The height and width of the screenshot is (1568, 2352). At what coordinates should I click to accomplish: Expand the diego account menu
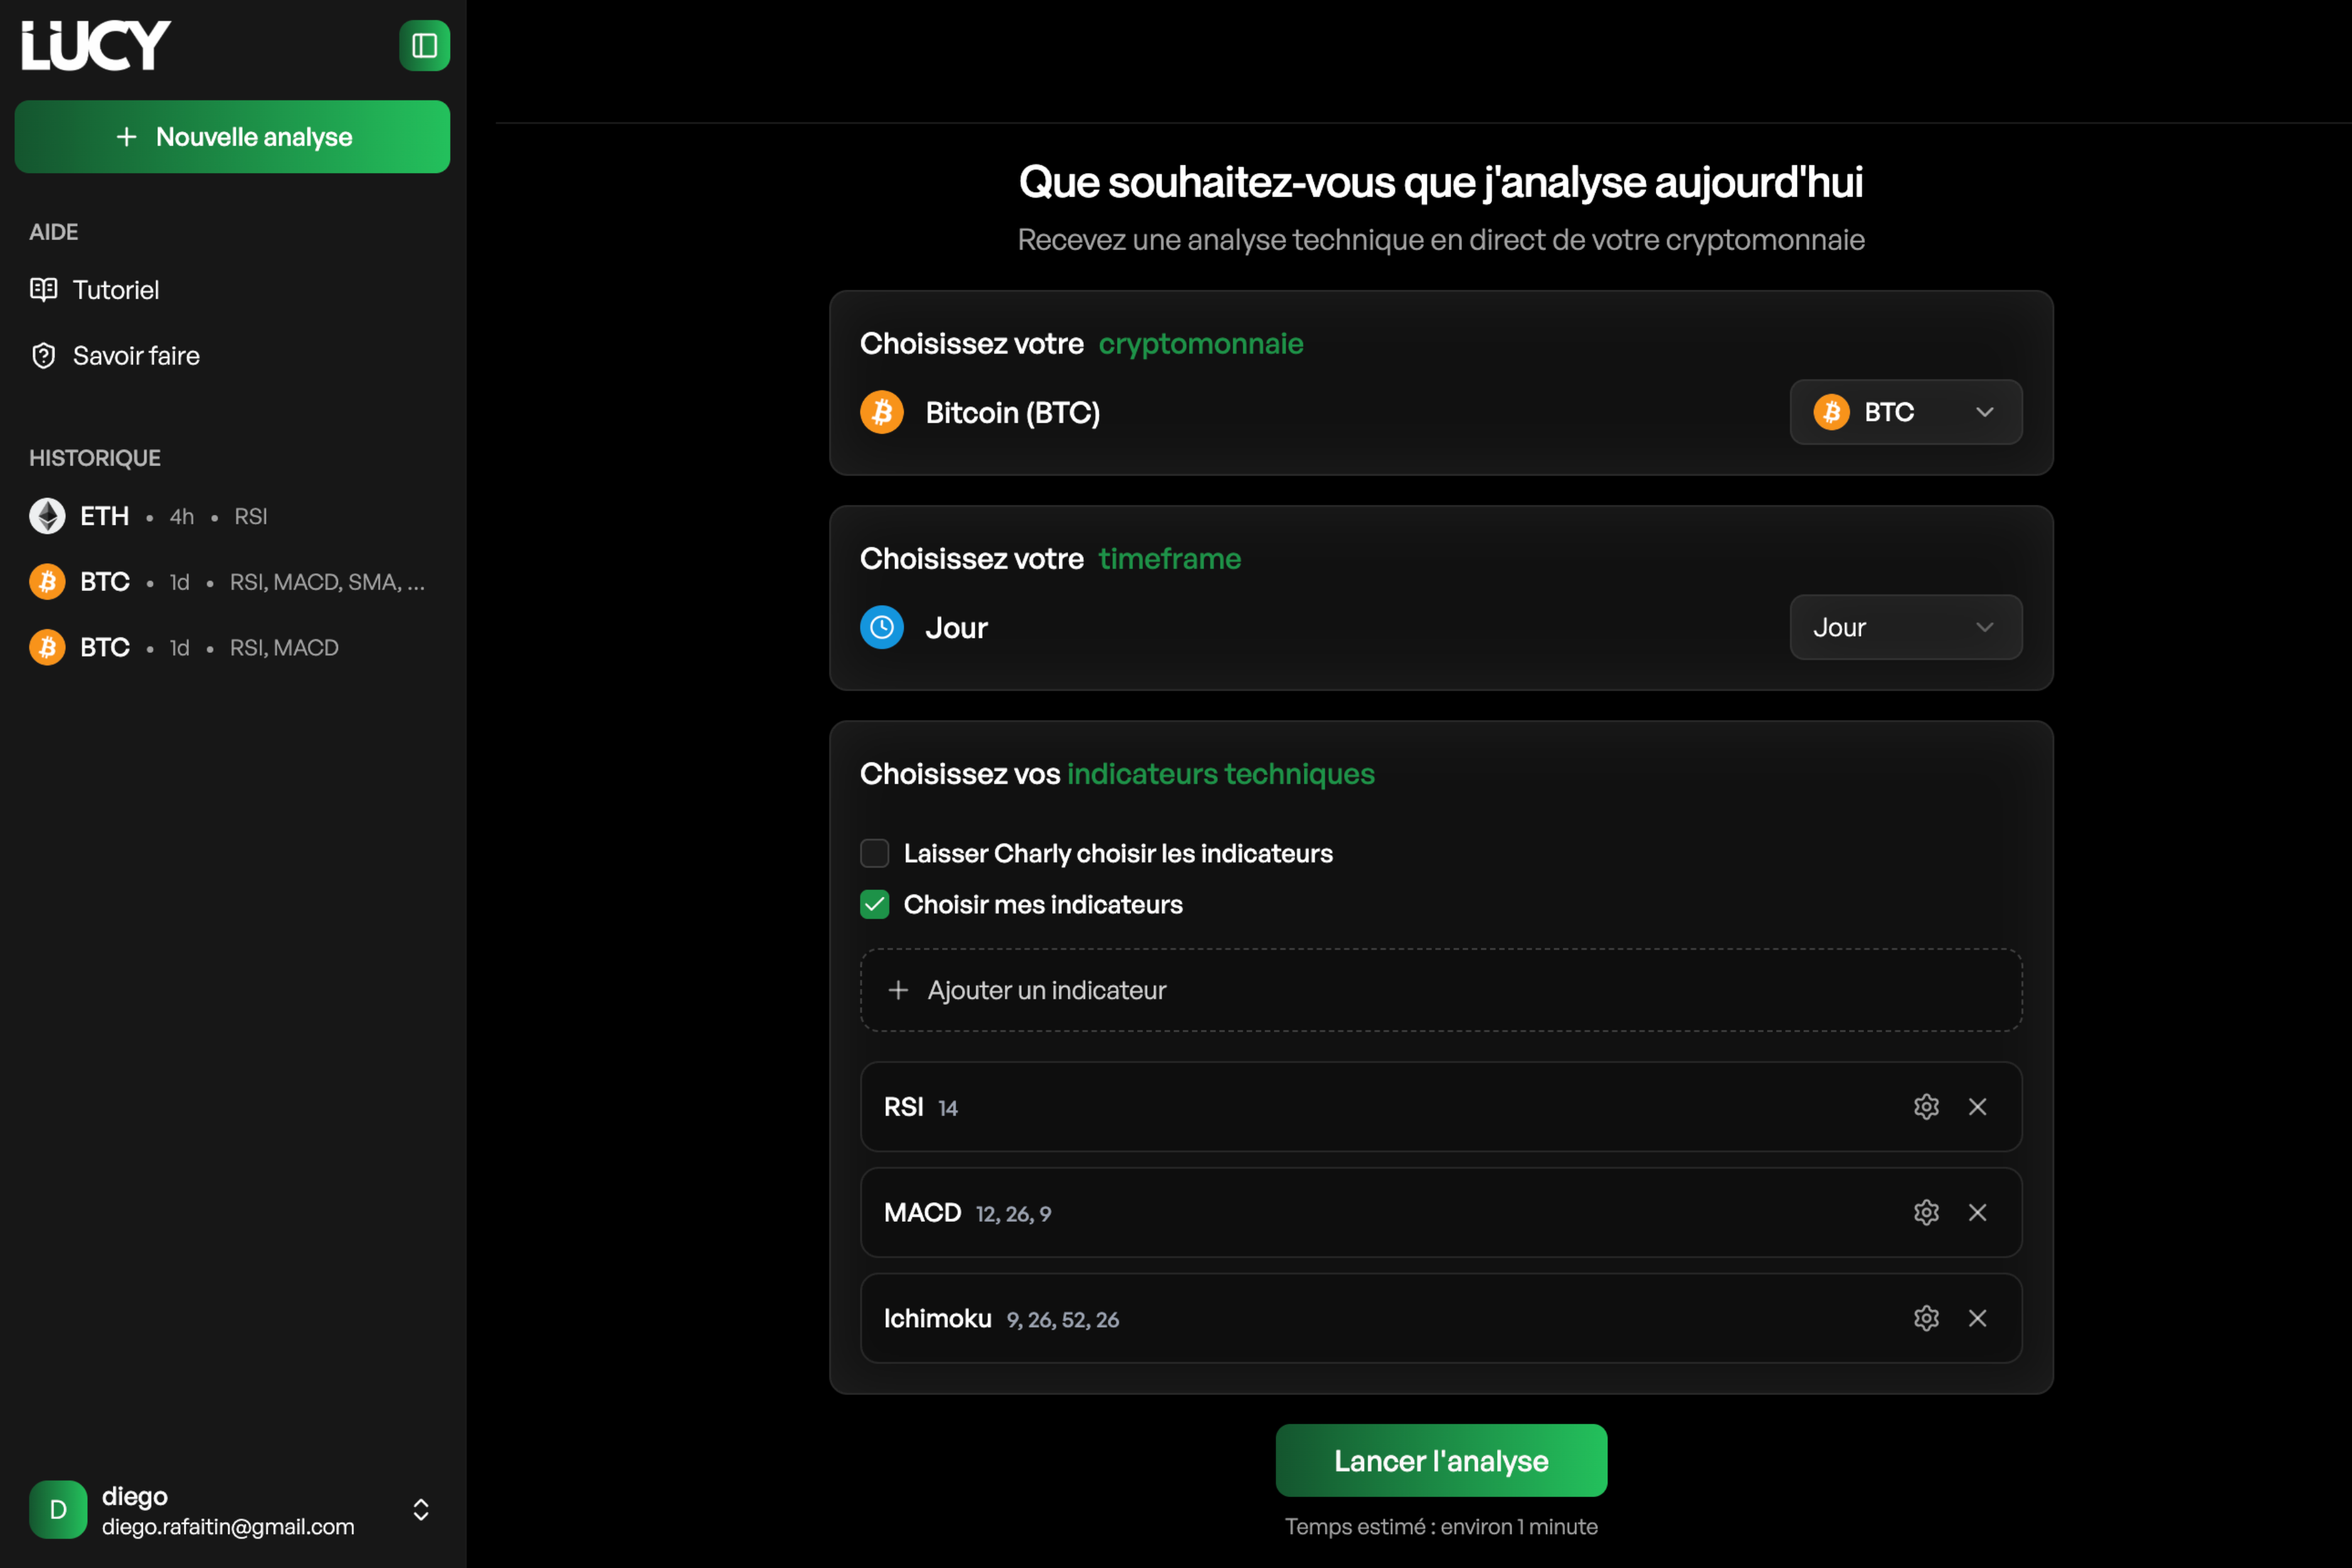tap(421, 1510)
